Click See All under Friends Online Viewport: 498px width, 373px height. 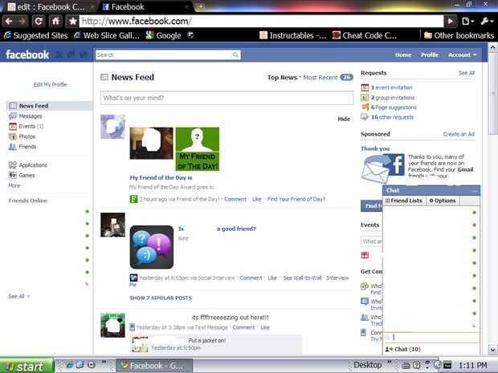click(16, 296)
